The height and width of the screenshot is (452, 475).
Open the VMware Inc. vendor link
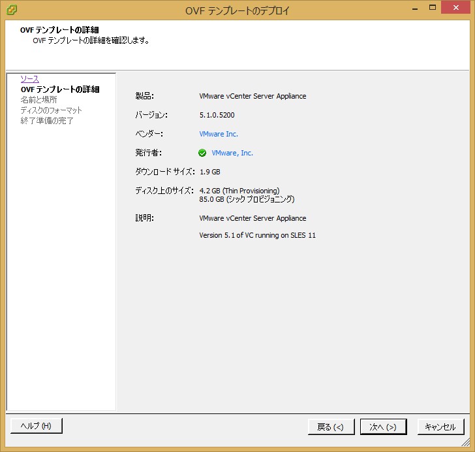(219, 134)
